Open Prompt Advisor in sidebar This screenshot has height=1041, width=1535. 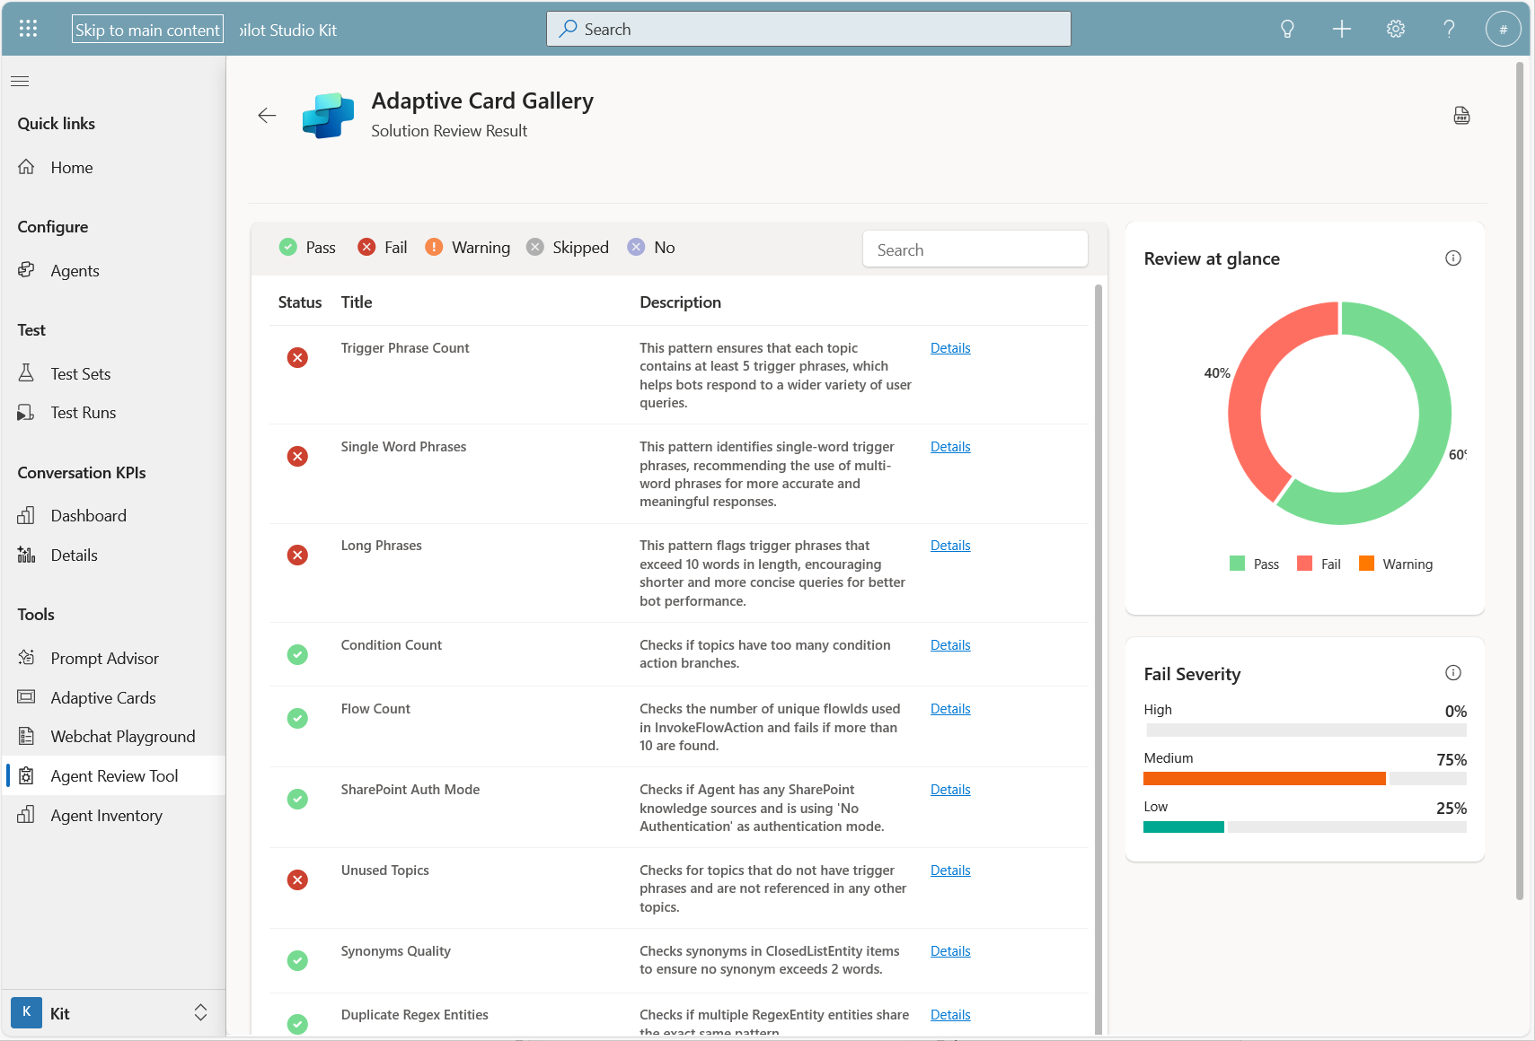coord(104,659)
